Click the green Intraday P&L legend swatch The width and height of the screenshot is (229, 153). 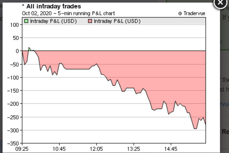pyautogui.click(x=27, y=21)
